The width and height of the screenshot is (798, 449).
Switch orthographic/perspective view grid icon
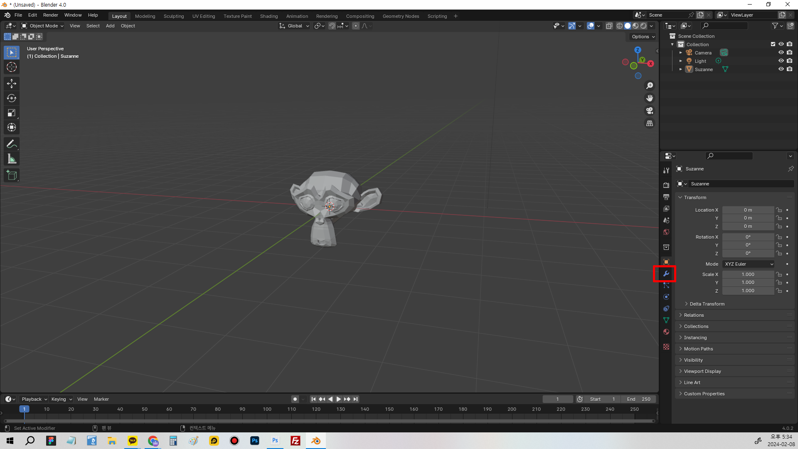(650, 123)
